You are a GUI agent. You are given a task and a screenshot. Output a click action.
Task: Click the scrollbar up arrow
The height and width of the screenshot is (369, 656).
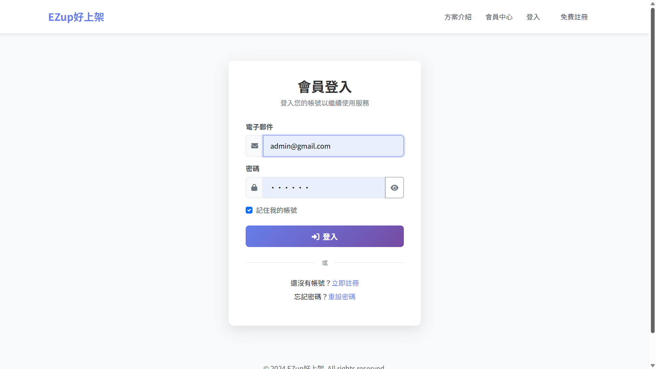653,3
